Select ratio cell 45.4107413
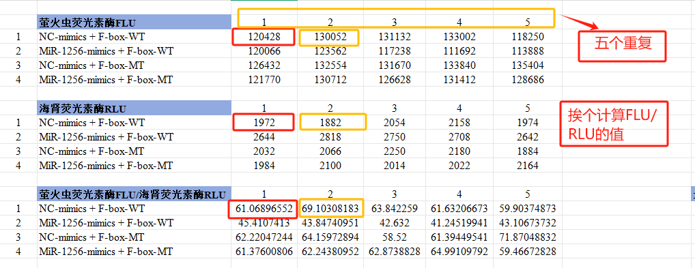The height and width of the screenshot is (268, 695). (x=264, y=223)
